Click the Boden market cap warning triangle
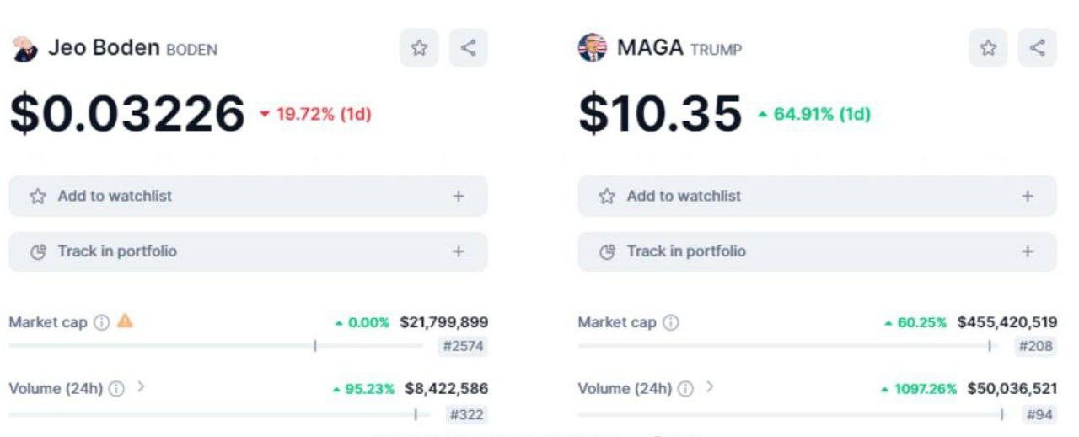 click(125, 321)
